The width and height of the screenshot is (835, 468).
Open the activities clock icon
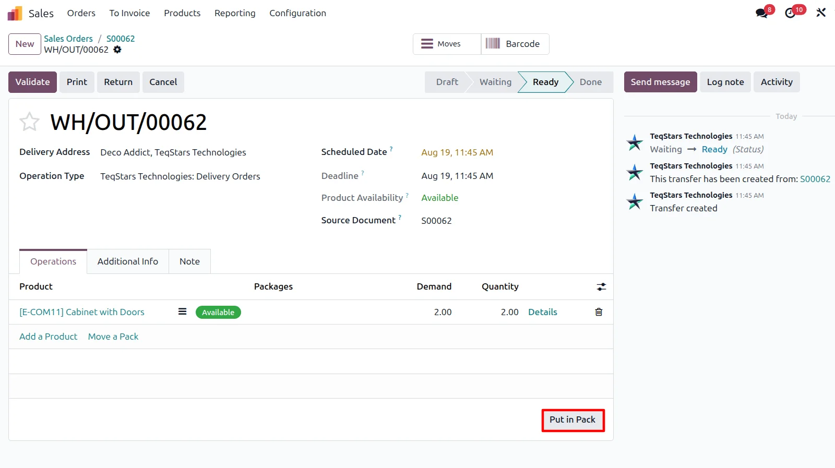coord(791,13)
